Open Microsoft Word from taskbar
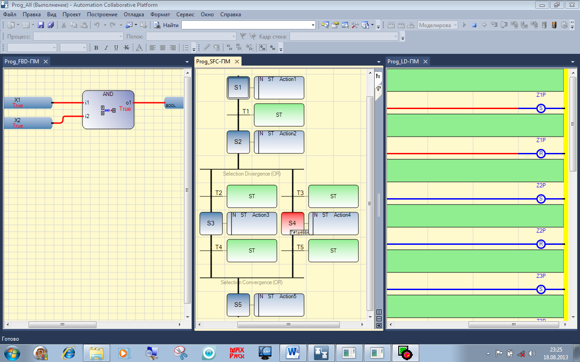This screenshot has width=580, height=362. (x=293, y=352)
